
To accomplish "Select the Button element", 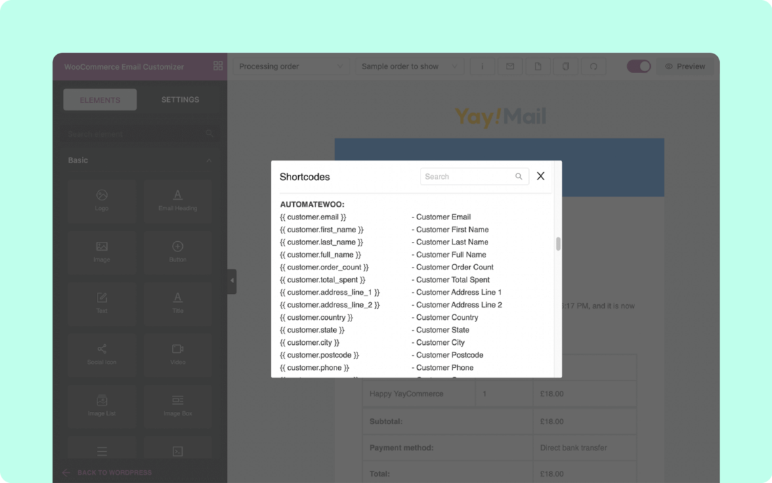I will (x=177, y=252).
